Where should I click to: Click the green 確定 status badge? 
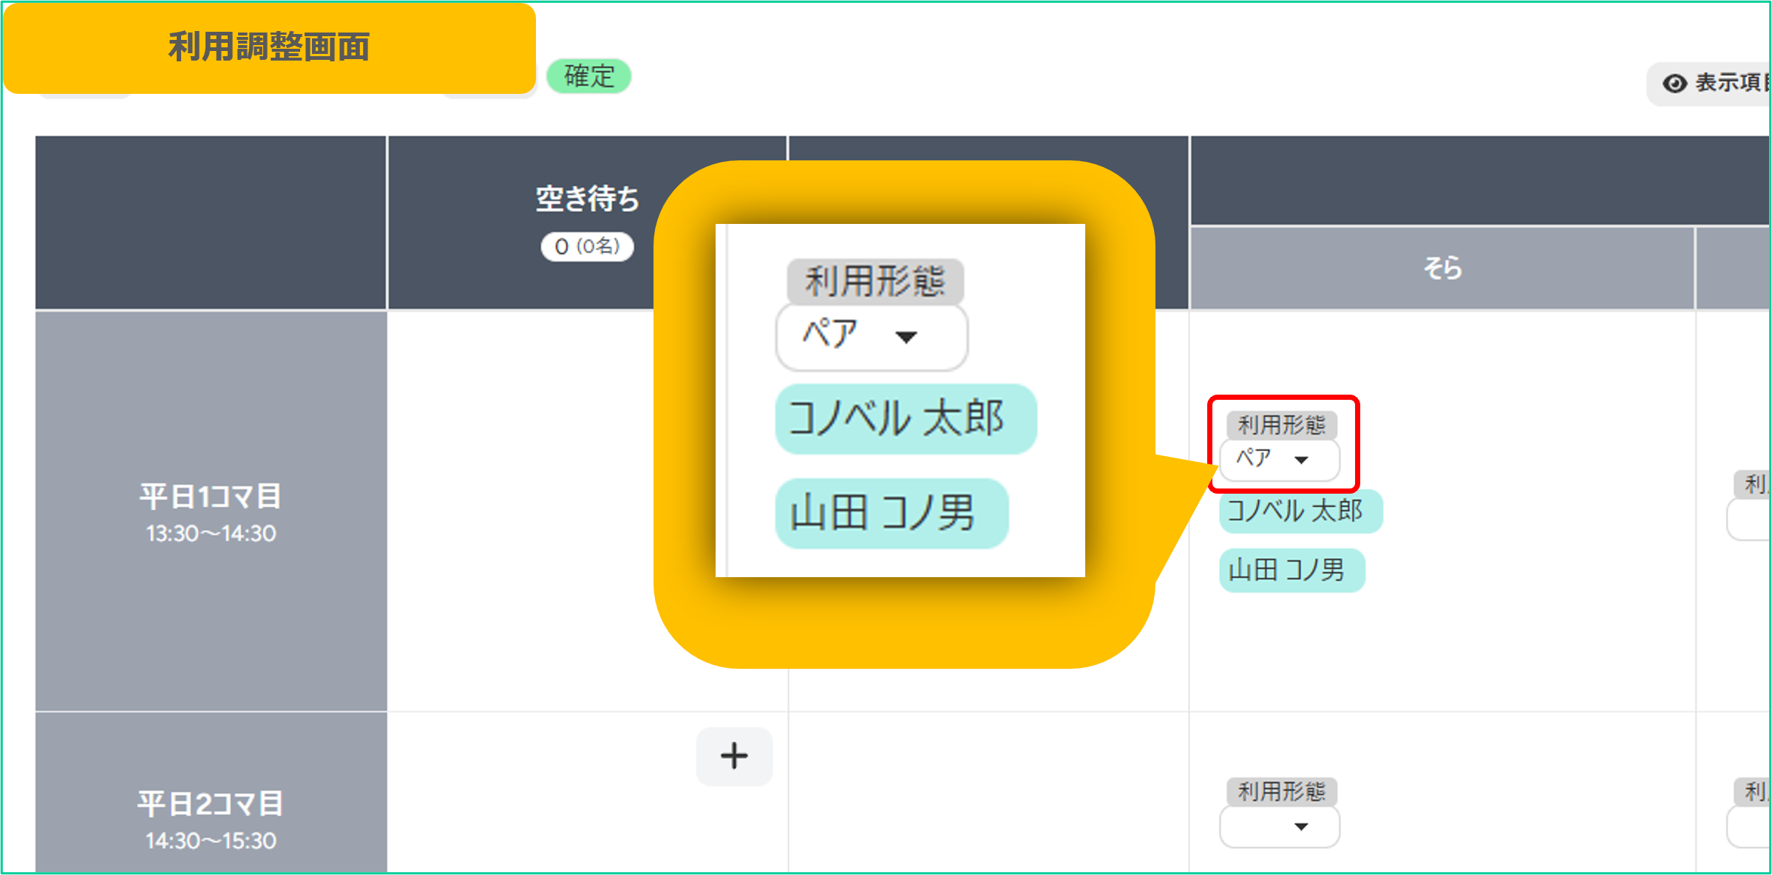[x=588, y=76]
